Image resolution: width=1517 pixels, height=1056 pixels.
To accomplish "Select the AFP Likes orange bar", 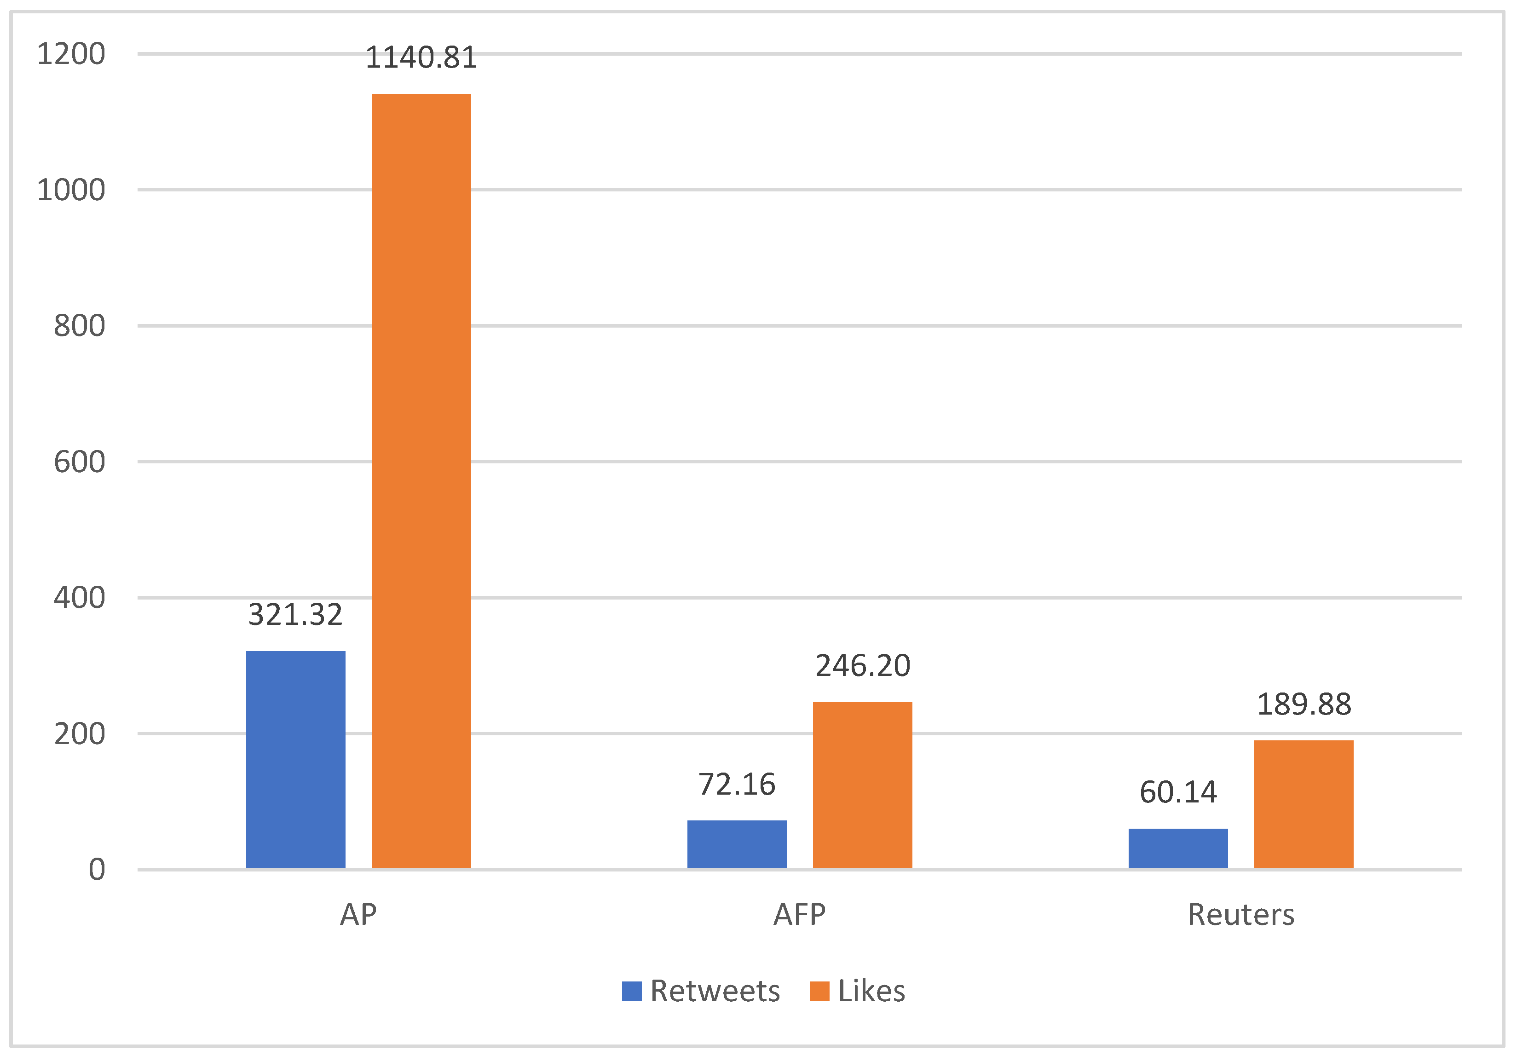I will coord(862,785).
